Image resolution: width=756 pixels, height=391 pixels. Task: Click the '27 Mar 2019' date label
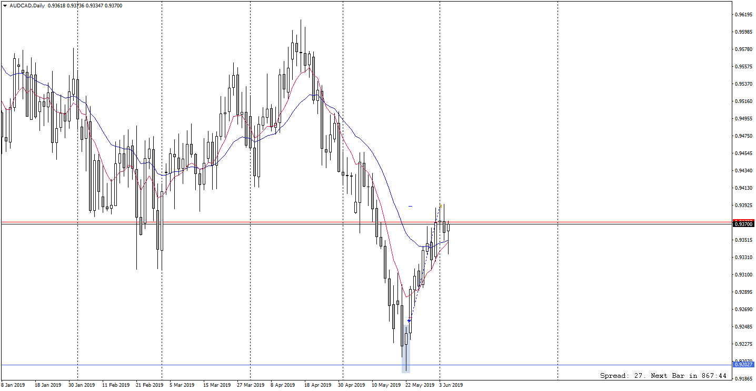[250, 385]
